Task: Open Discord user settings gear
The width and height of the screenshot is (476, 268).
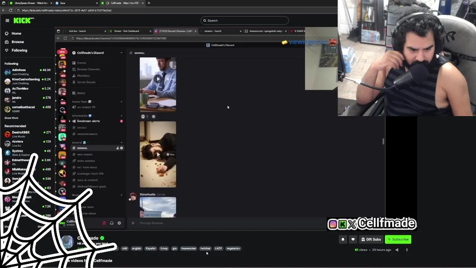Action: coord(119,223)
